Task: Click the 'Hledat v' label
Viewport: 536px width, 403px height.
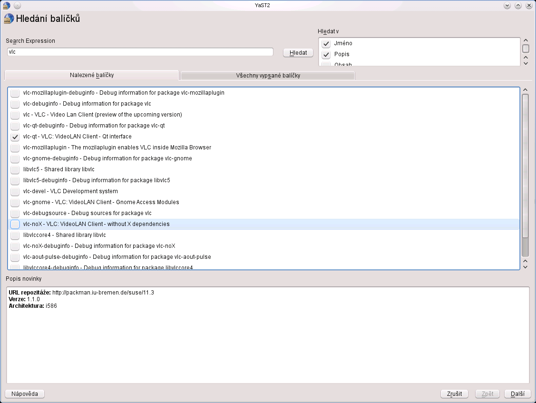Action: tap(328, 31)
